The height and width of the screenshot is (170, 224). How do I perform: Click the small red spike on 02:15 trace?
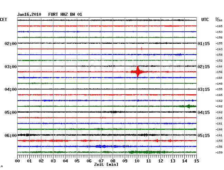pos(141,49)
